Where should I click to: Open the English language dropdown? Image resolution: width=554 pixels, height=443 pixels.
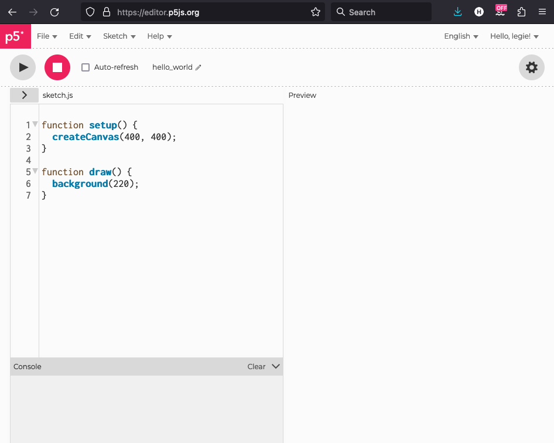click(x=461, y=36)
